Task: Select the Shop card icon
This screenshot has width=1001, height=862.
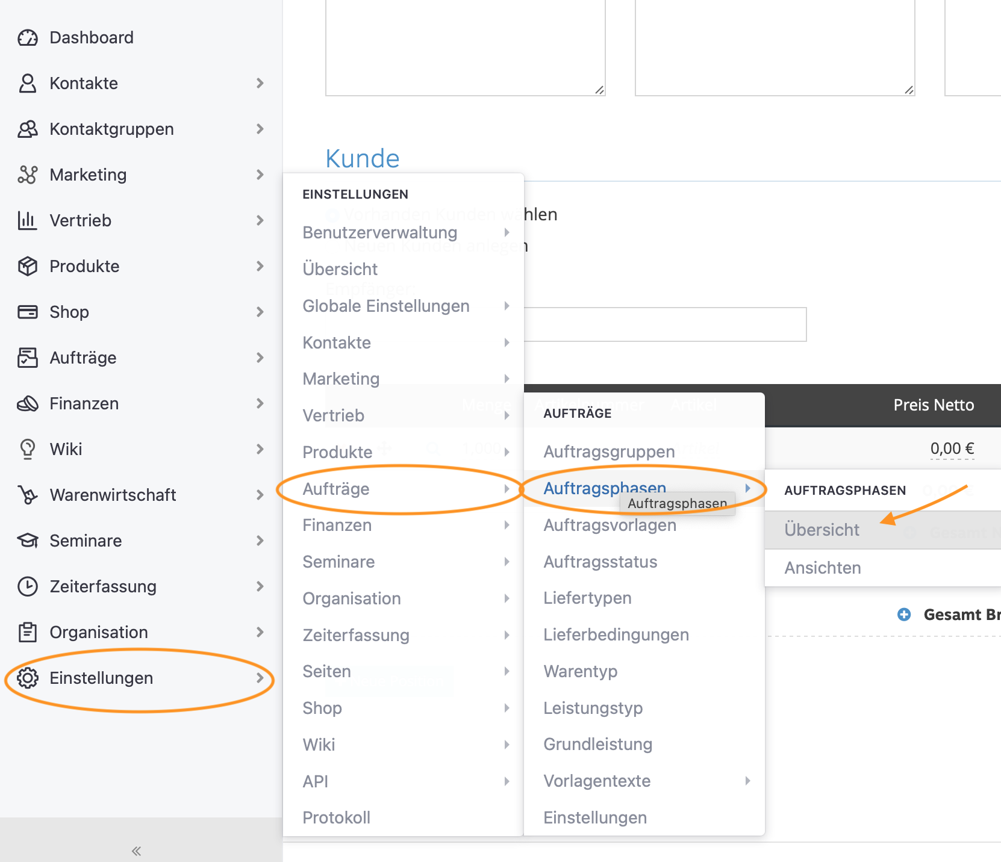Action: click(27, 312)
